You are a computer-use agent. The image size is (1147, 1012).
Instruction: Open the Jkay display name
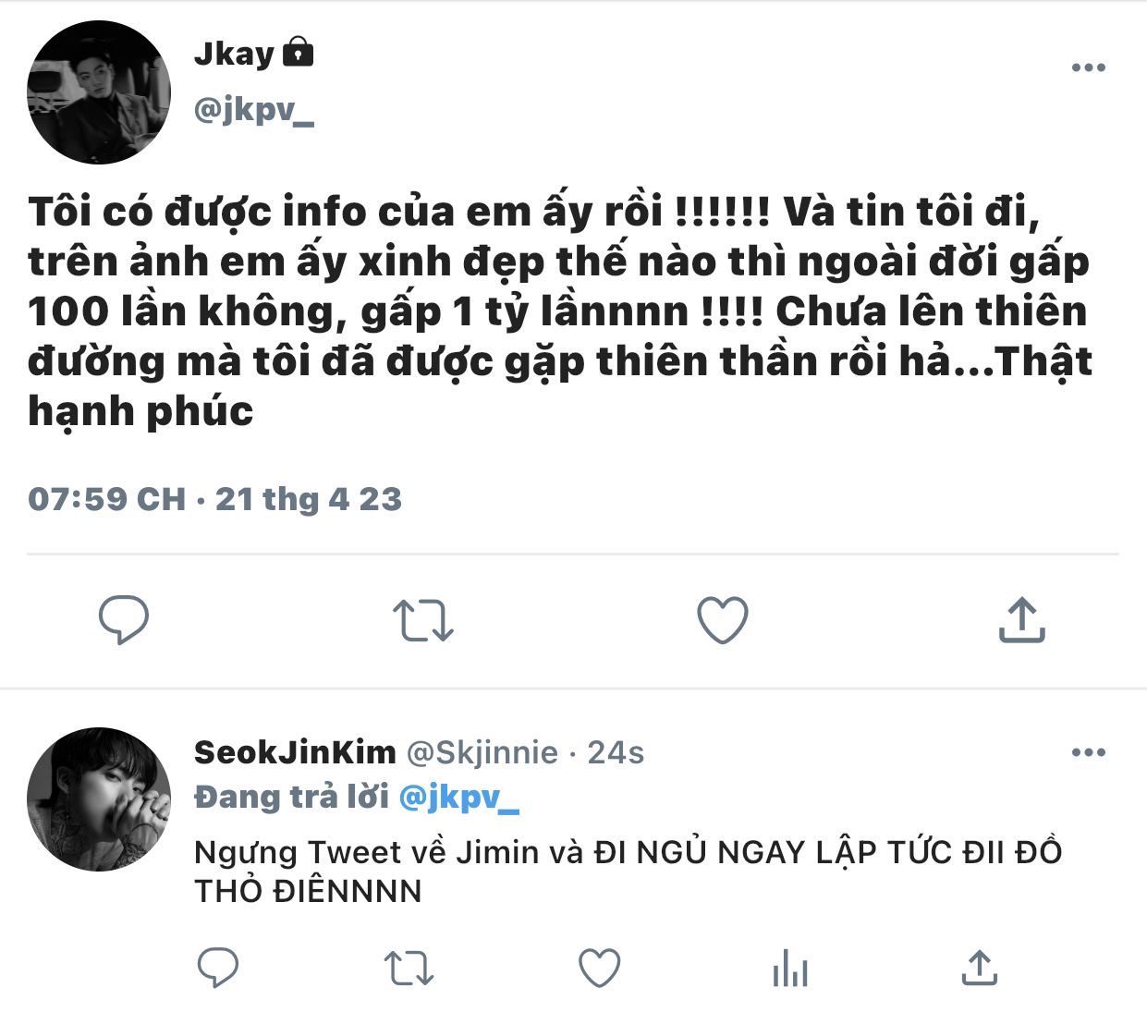234,54
